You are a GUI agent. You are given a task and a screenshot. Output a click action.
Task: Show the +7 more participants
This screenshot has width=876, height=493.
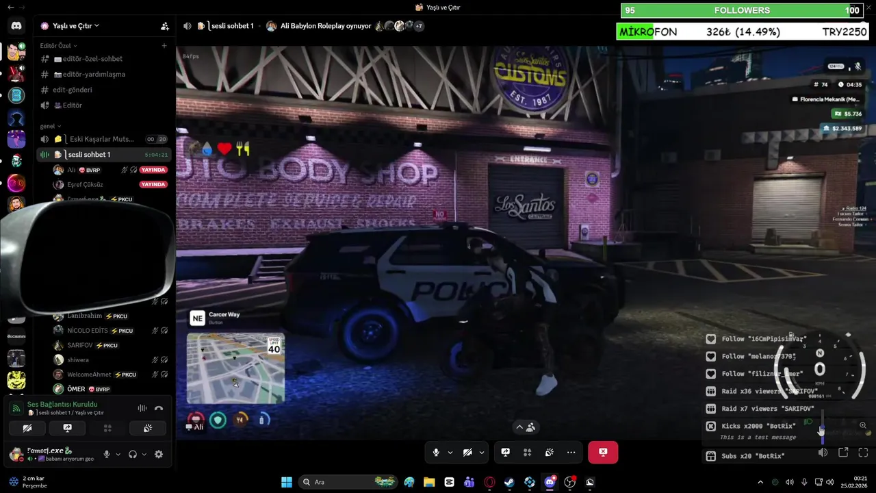tap(418, 26)
